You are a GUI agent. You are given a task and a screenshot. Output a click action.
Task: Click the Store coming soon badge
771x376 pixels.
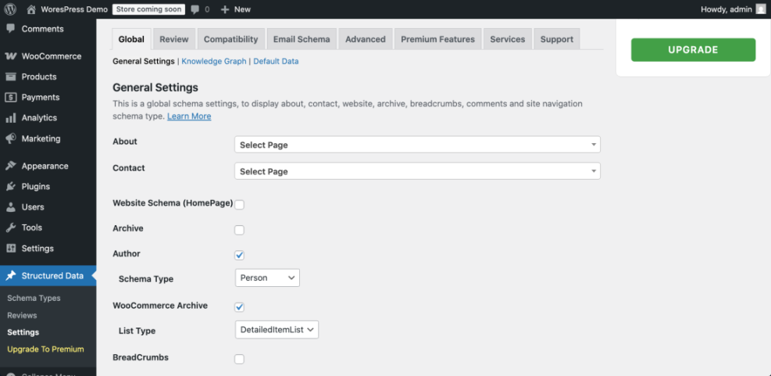148,9
